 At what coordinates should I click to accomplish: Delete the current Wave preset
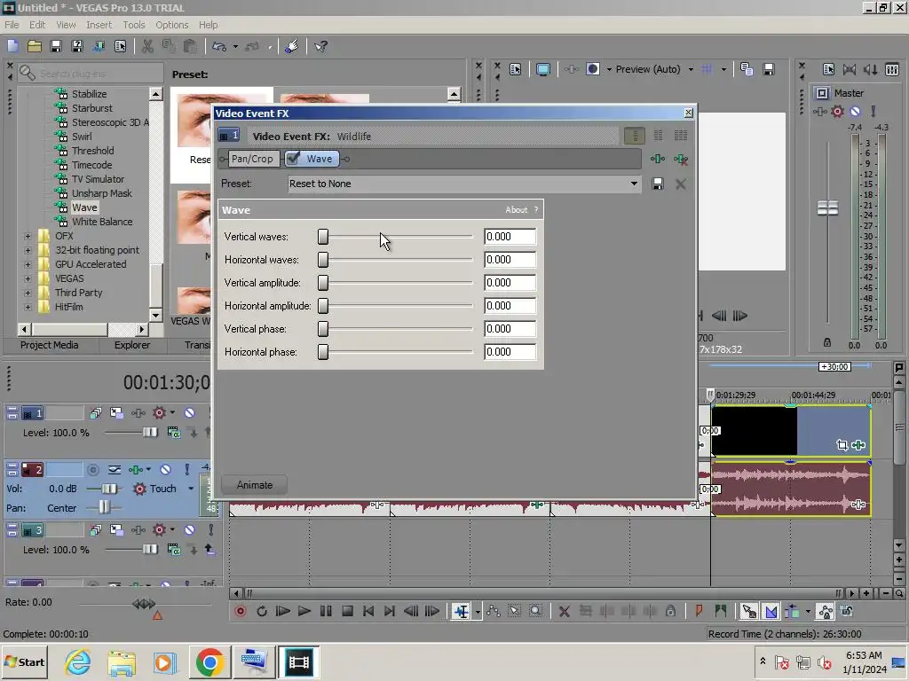681,184
